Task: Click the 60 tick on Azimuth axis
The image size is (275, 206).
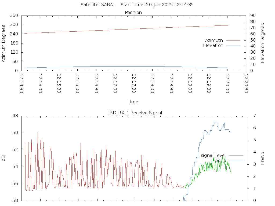Action: [x=15, y=62]
